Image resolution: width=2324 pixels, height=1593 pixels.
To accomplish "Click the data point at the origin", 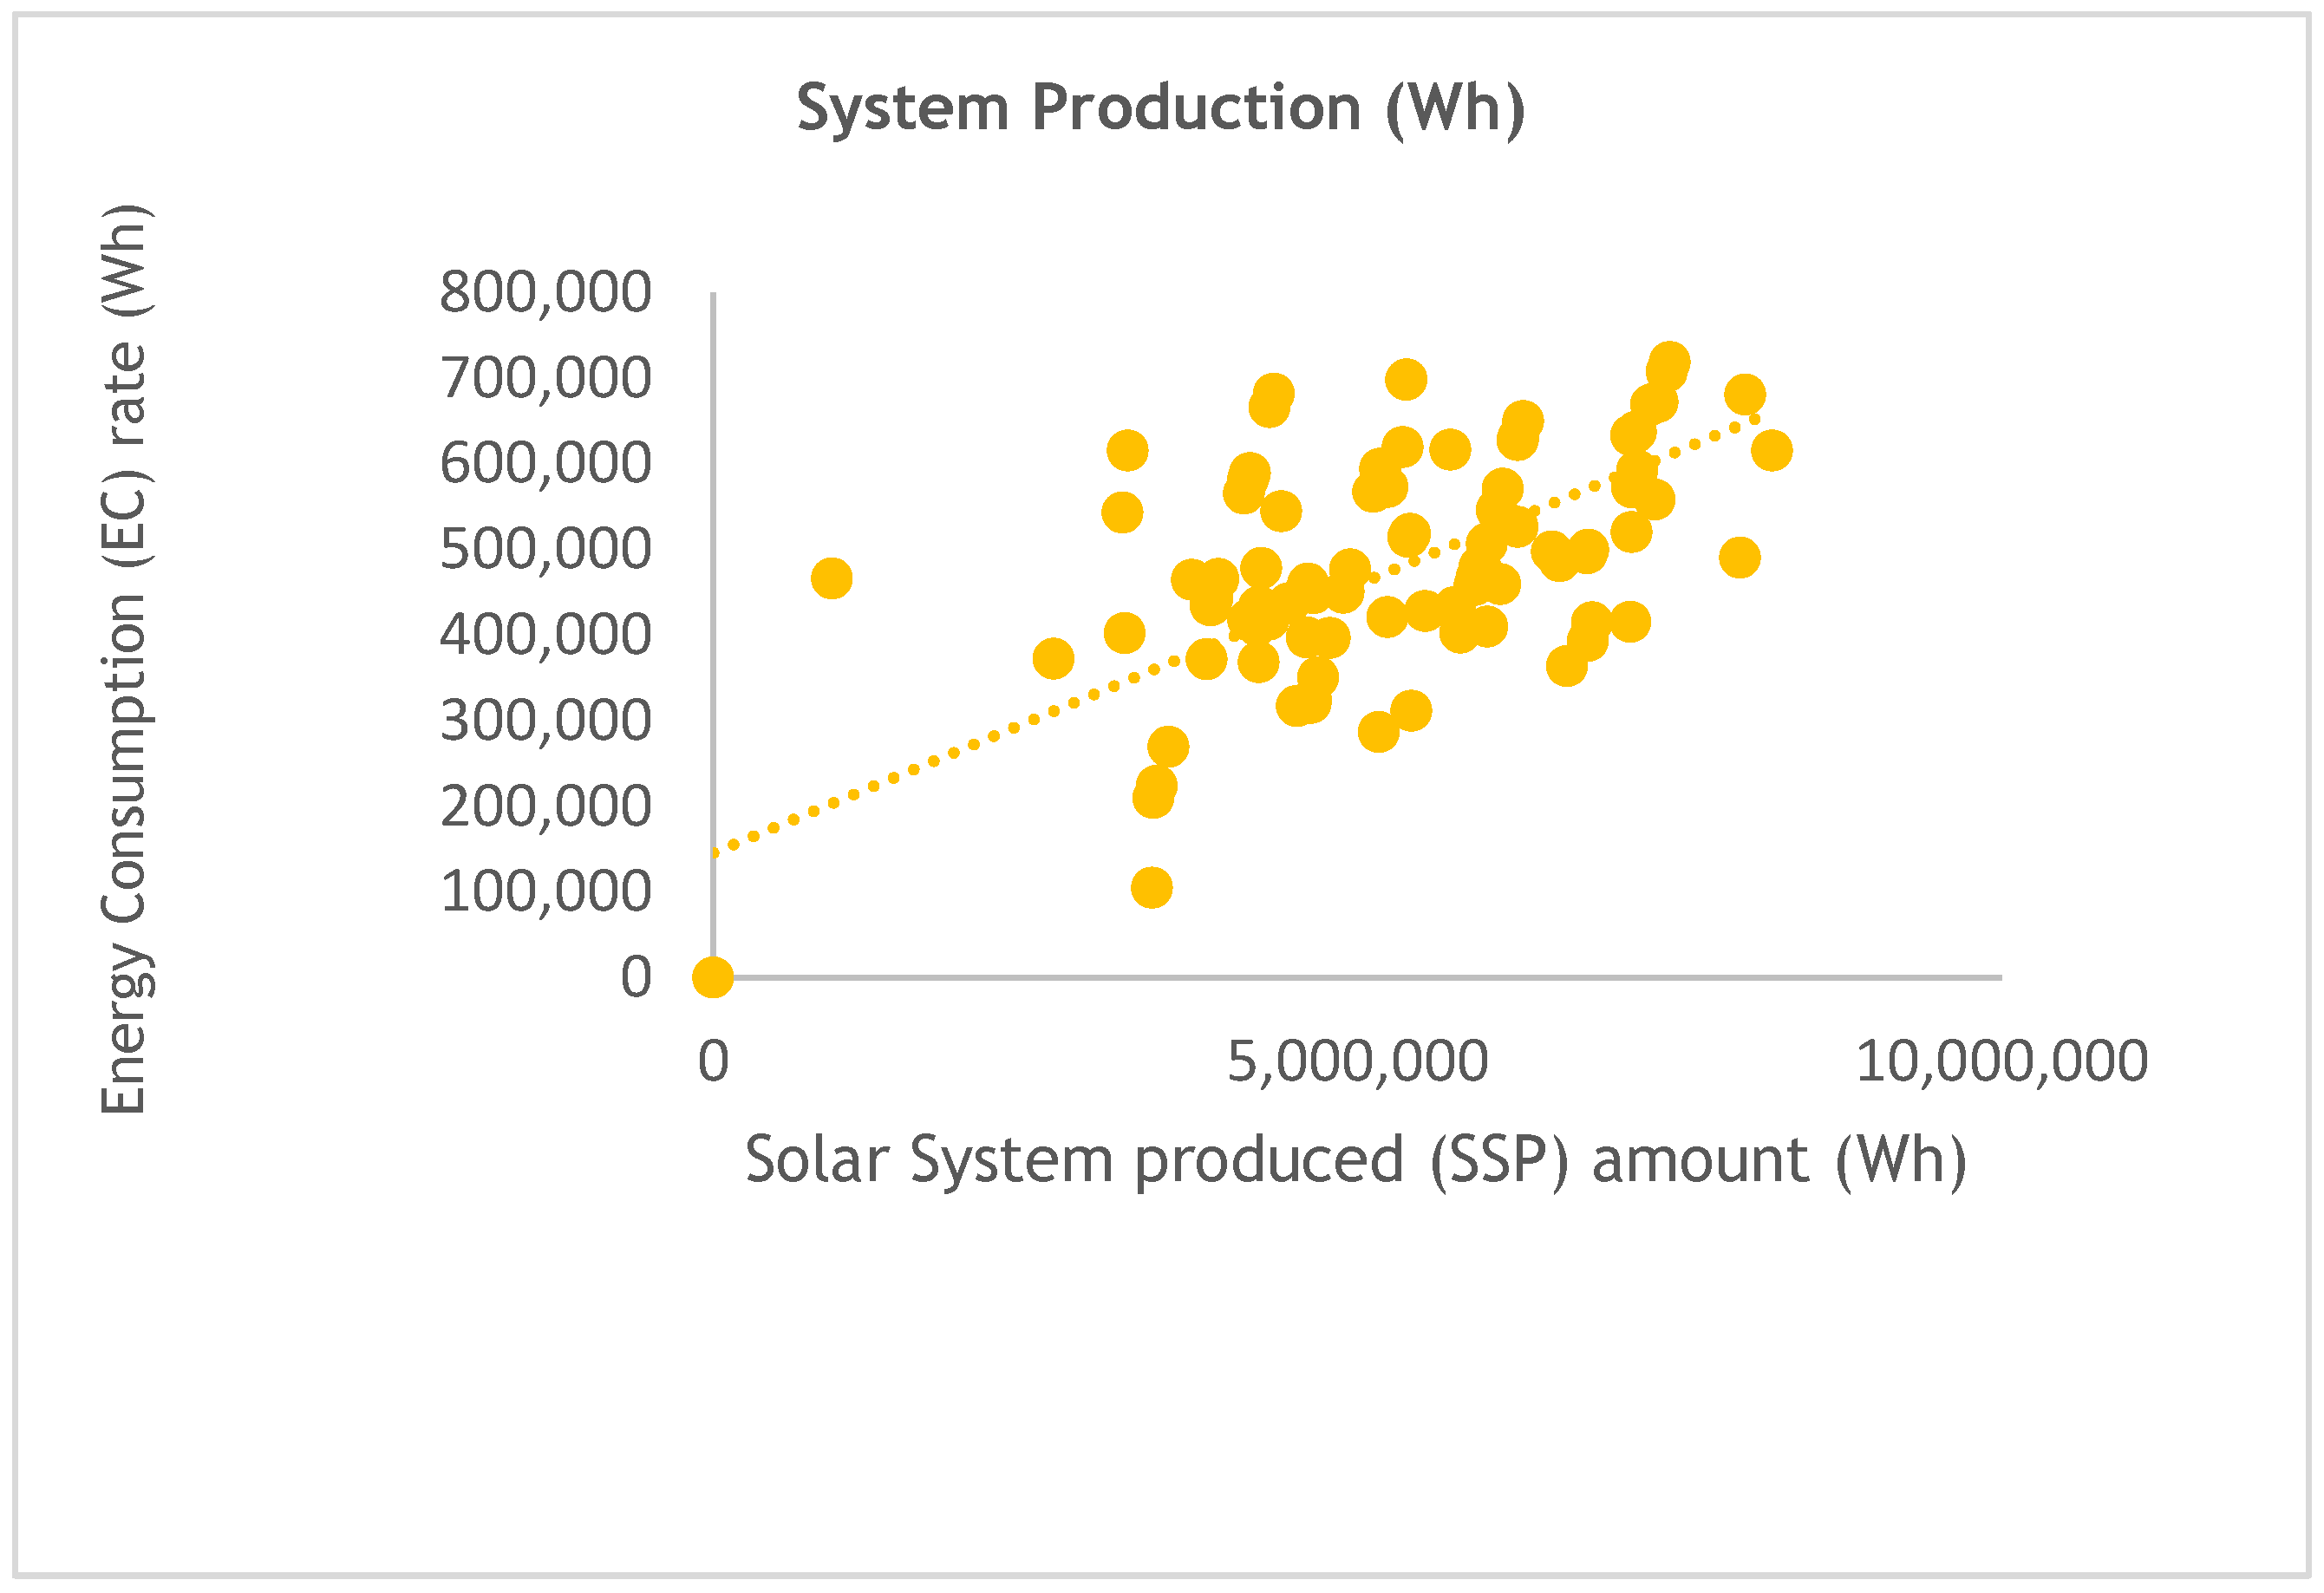I will (713, 978).
